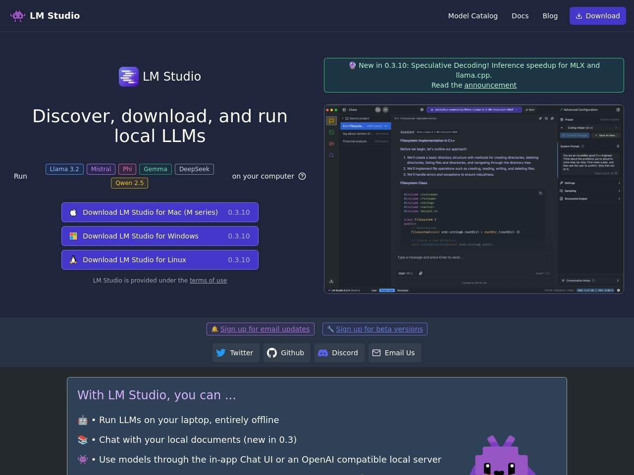Open the Blog page
634x475 pixels.
550,16
